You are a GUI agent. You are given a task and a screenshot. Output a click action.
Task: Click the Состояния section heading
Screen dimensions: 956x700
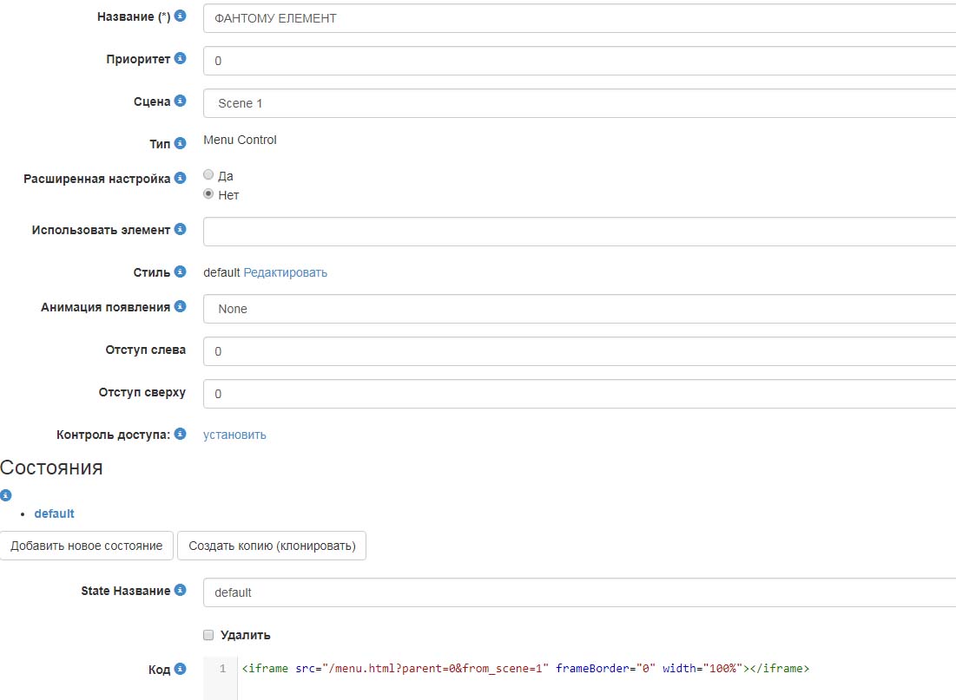point(51,468)
